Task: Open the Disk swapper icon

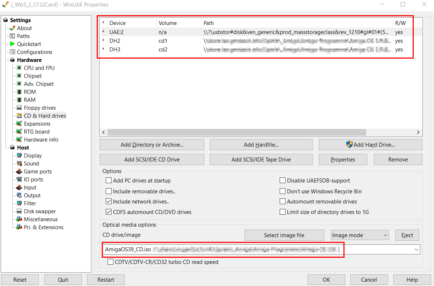Action: [x=19, y=211]
